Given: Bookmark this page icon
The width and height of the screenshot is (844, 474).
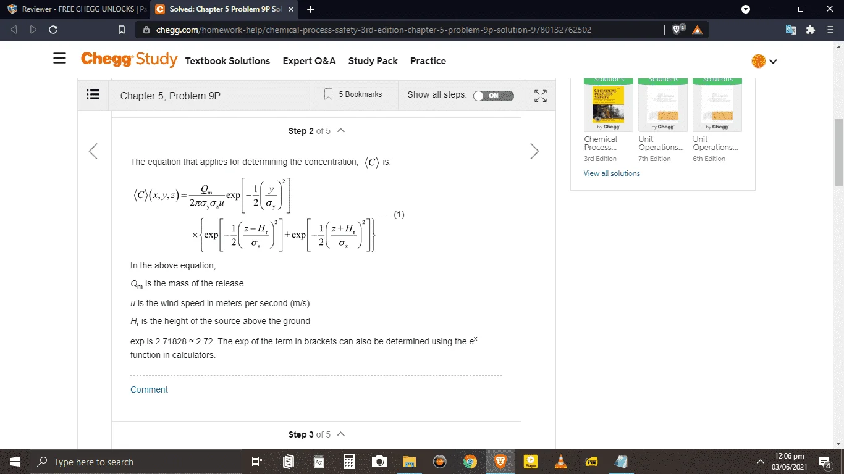Looking at the screenshot, I should (x=122, y=29).
